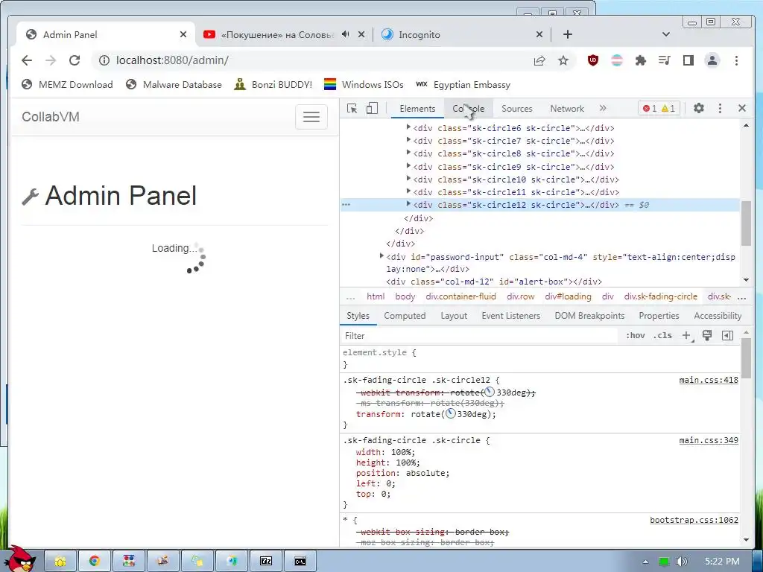
Task: Click the angle swatch in transform: rotate
Action: pos(451,414)
